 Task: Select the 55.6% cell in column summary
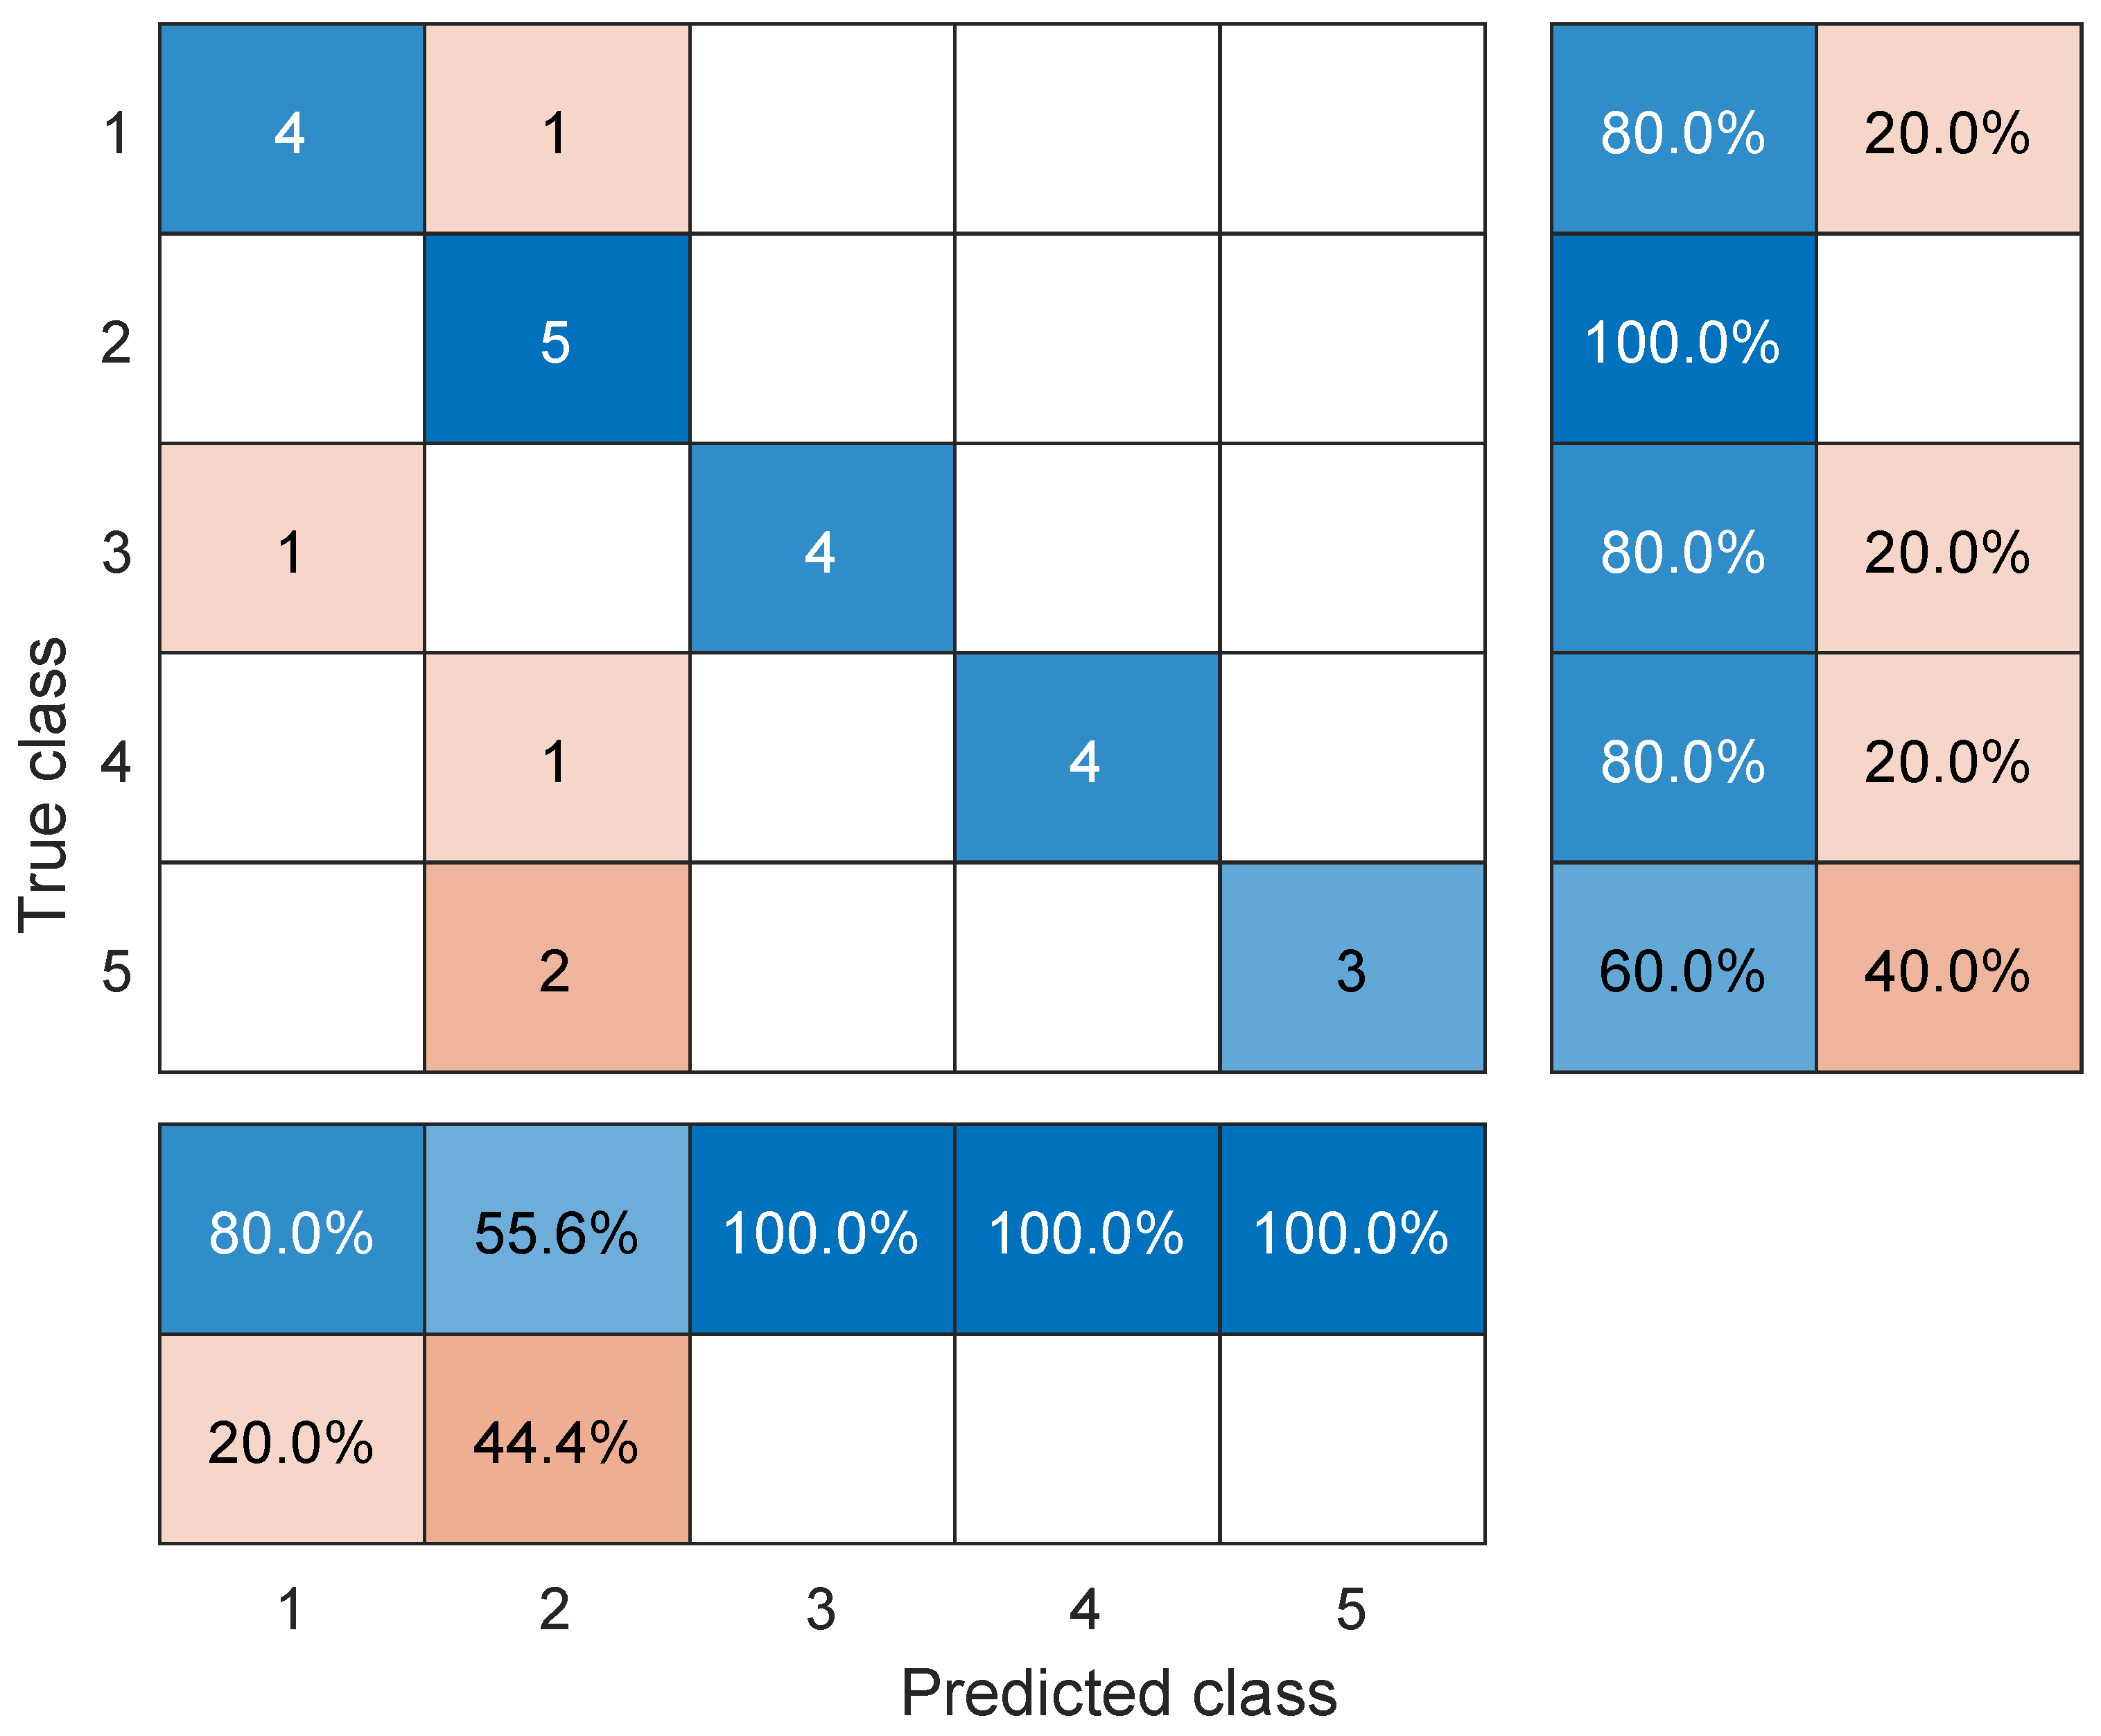tap(556, 1228)
